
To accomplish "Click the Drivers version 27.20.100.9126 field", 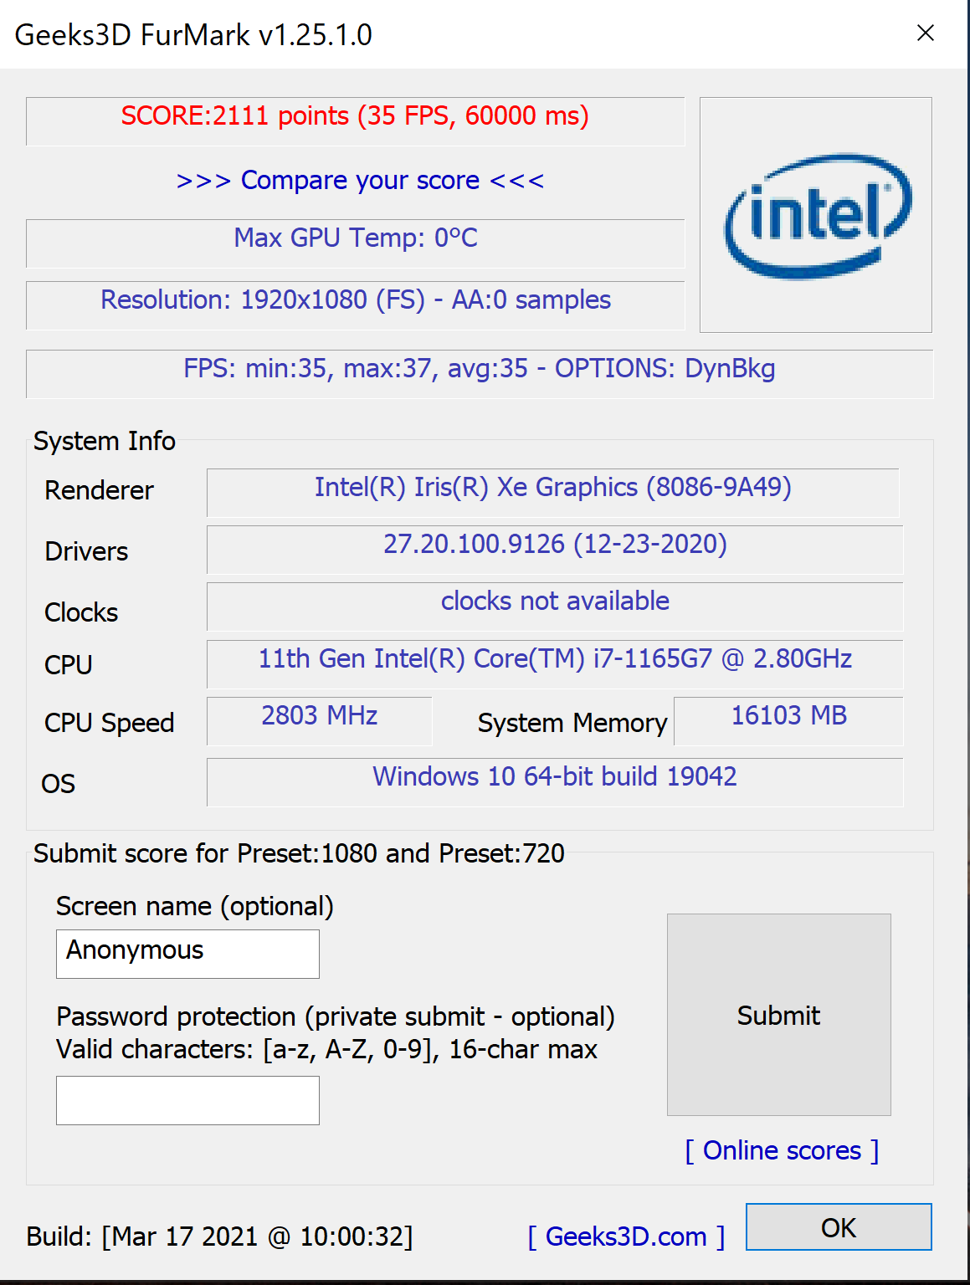I will coord(555,550).
